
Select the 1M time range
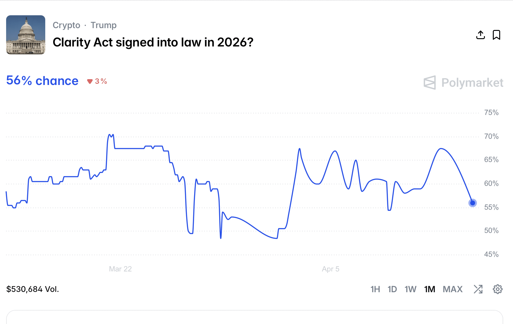point(430,289)
